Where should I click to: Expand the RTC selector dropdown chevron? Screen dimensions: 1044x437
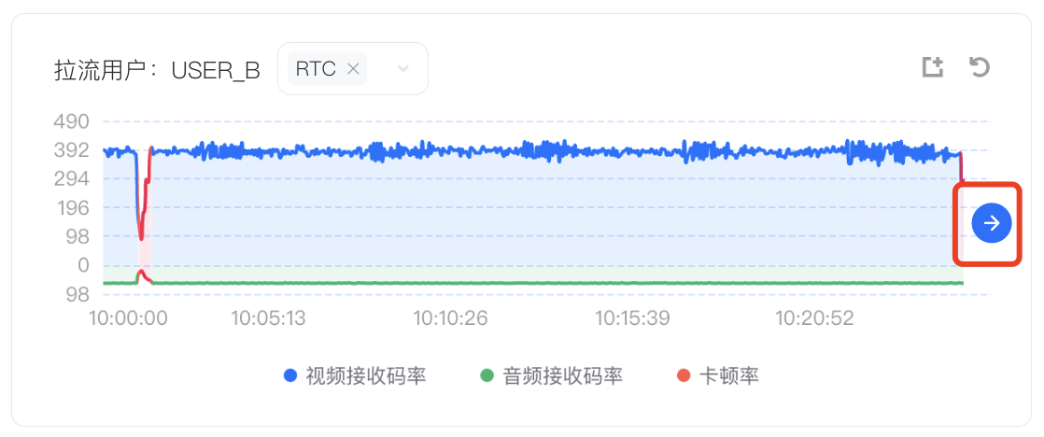402,69
